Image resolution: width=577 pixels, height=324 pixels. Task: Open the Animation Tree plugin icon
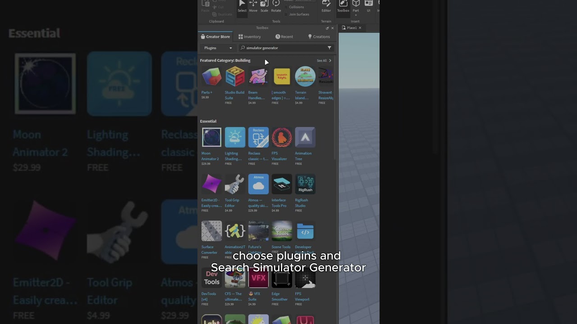(305, 137)
